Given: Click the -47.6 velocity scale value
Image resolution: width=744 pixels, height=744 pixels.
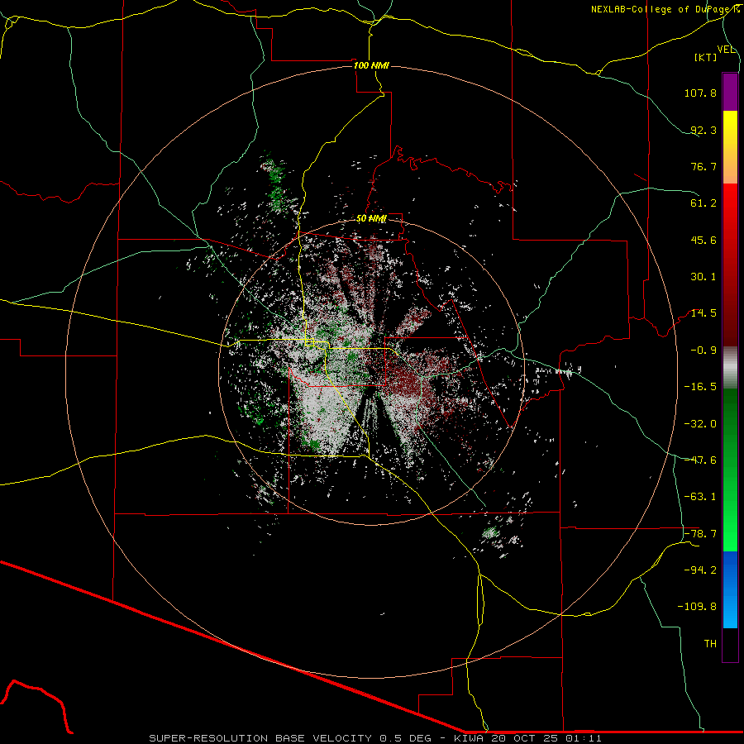Looking at the screenshot, I should coord(700,460).
